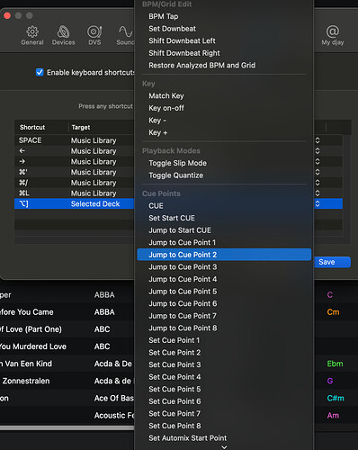
Task: Open action dropdown for ⌘' shortcut row
Action: click(318, 172)
